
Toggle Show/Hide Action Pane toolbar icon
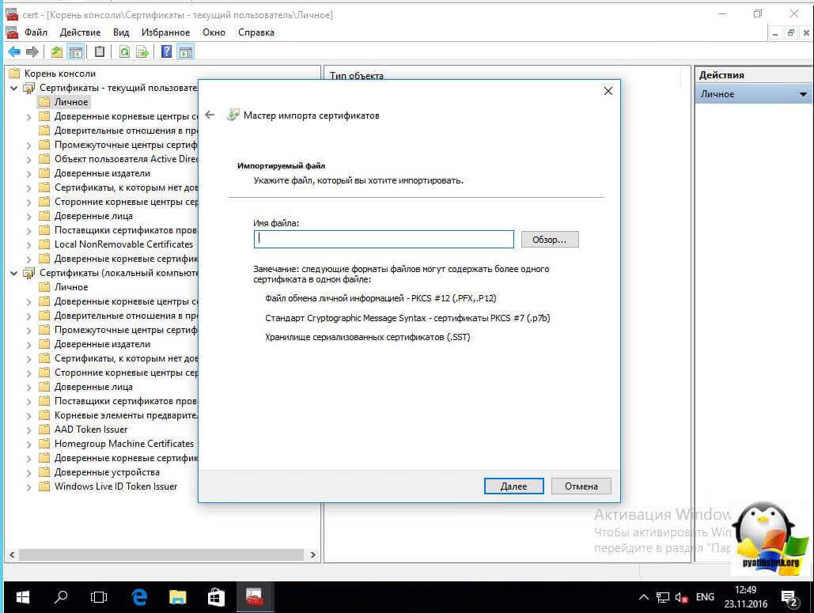pyautogui.click(x=186, y=52)
